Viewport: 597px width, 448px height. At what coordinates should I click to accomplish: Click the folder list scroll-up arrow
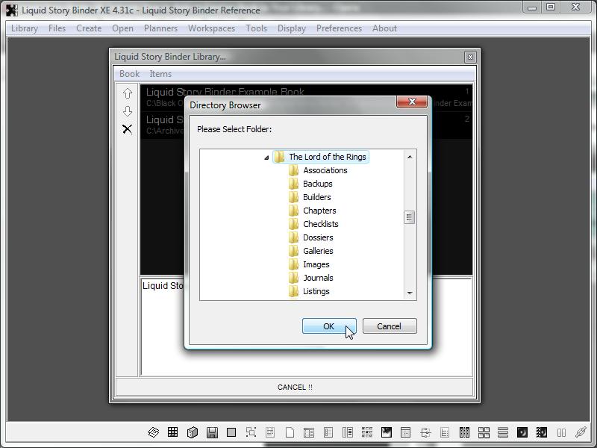coord(410,157)
